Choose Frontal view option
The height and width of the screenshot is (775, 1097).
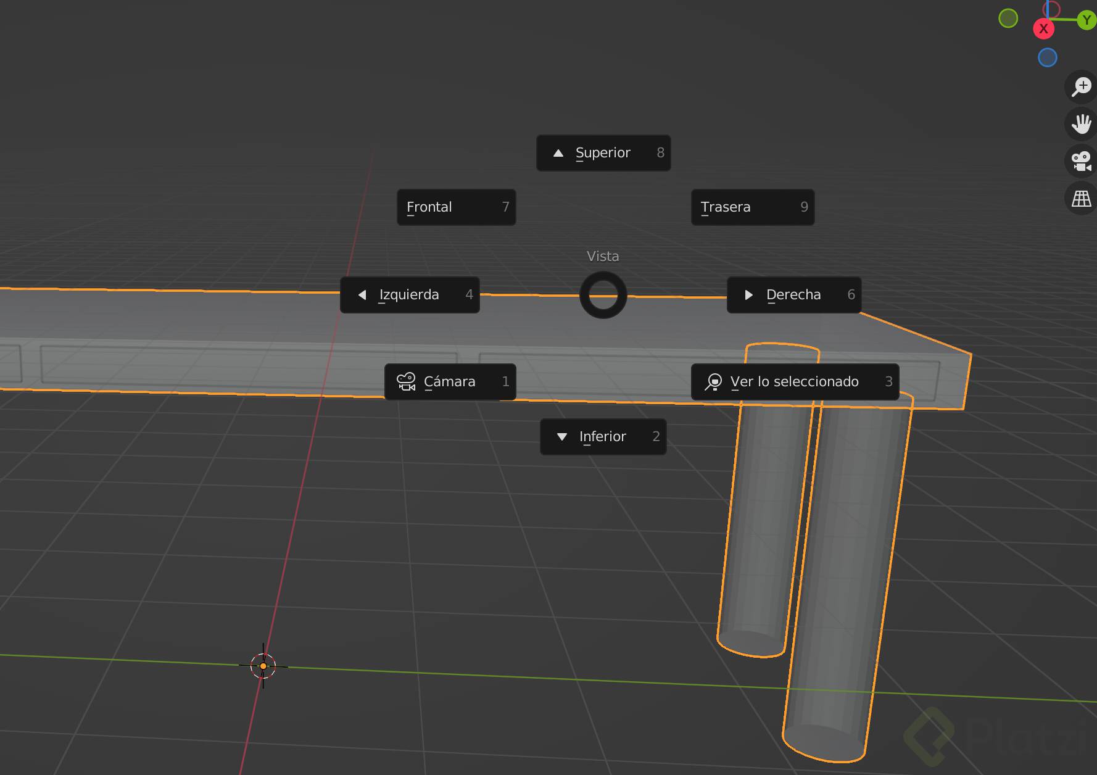click(457, 207)
